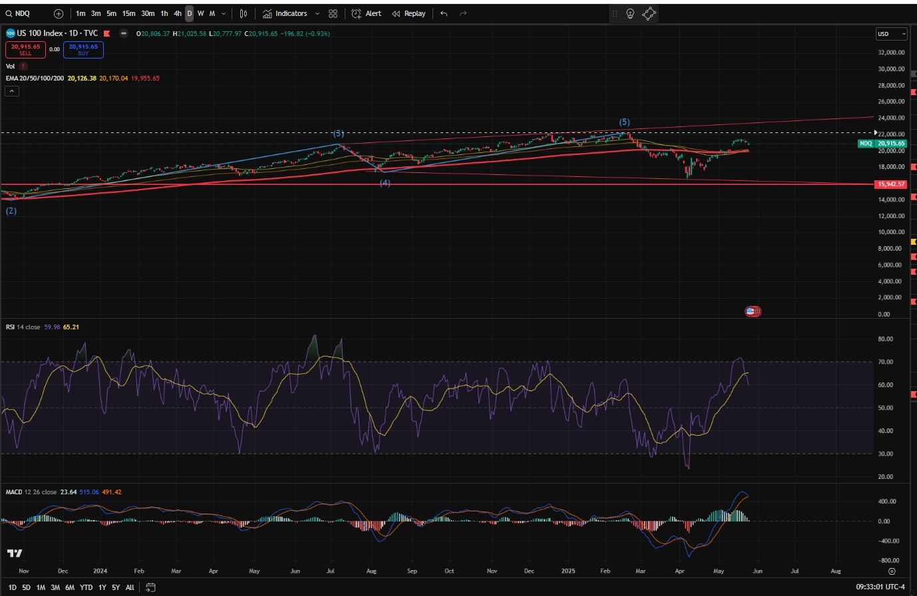Redo the chart action
Image resolution: width=917 pixels, height=596 pixels.
pyautogui.click(x=463, y=13)
